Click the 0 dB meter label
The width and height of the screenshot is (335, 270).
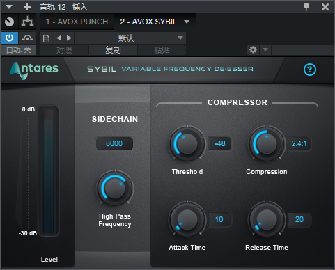pos(28,109)
